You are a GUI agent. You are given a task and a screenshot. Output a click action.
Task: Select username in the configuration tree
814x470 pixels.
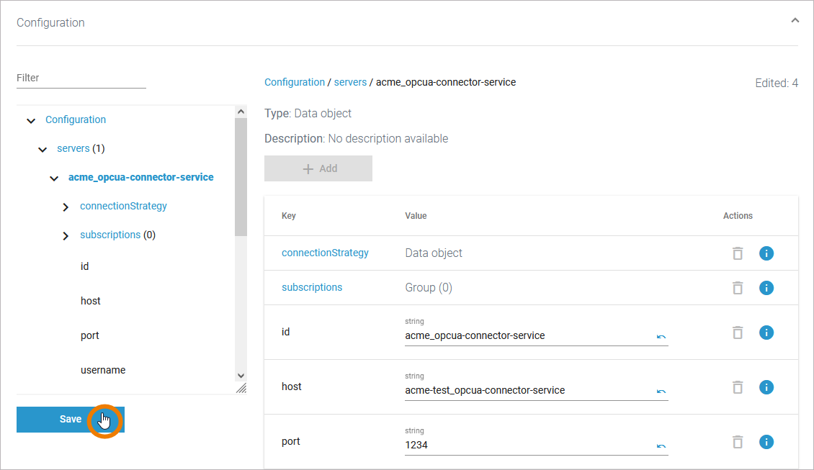103,370
